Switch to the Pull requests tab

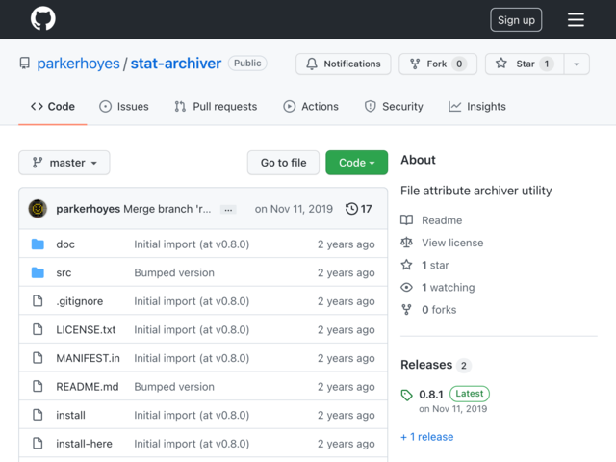pyautogui.click(x=216, y=107)
